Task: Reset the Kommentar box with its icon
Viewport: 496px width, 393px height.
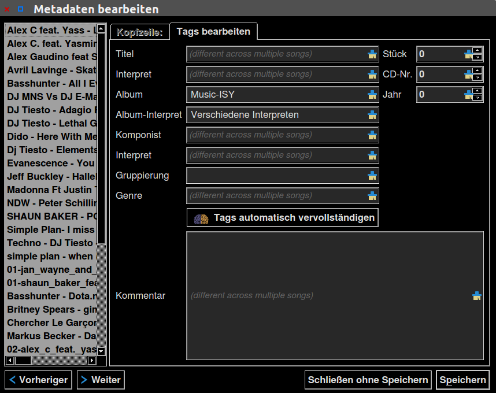Action: 476,296
